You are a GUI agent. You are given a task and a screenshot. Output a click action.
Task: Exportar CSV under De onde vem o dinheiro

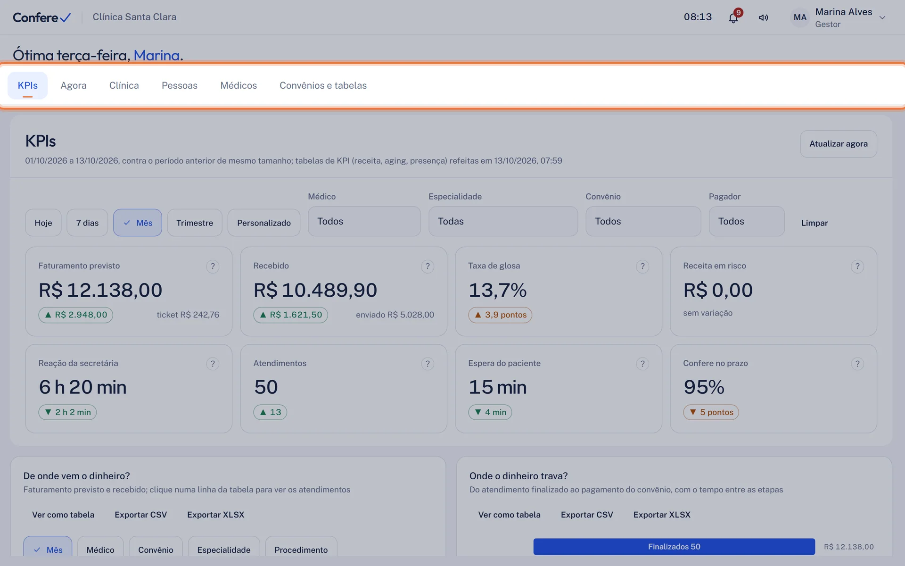coord(141,515)
